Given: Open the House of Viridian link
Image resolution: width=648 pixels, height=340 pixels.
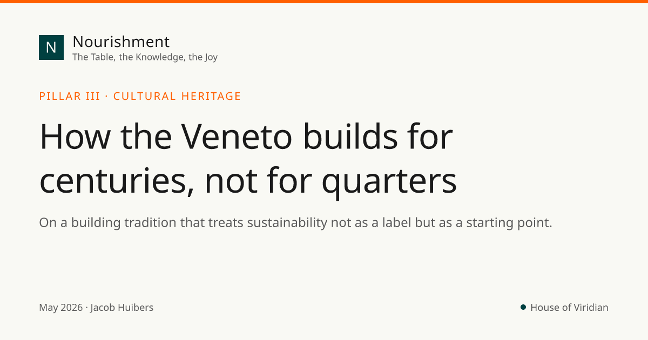Looking at the screenshot, I should click(x=569, y=308).
